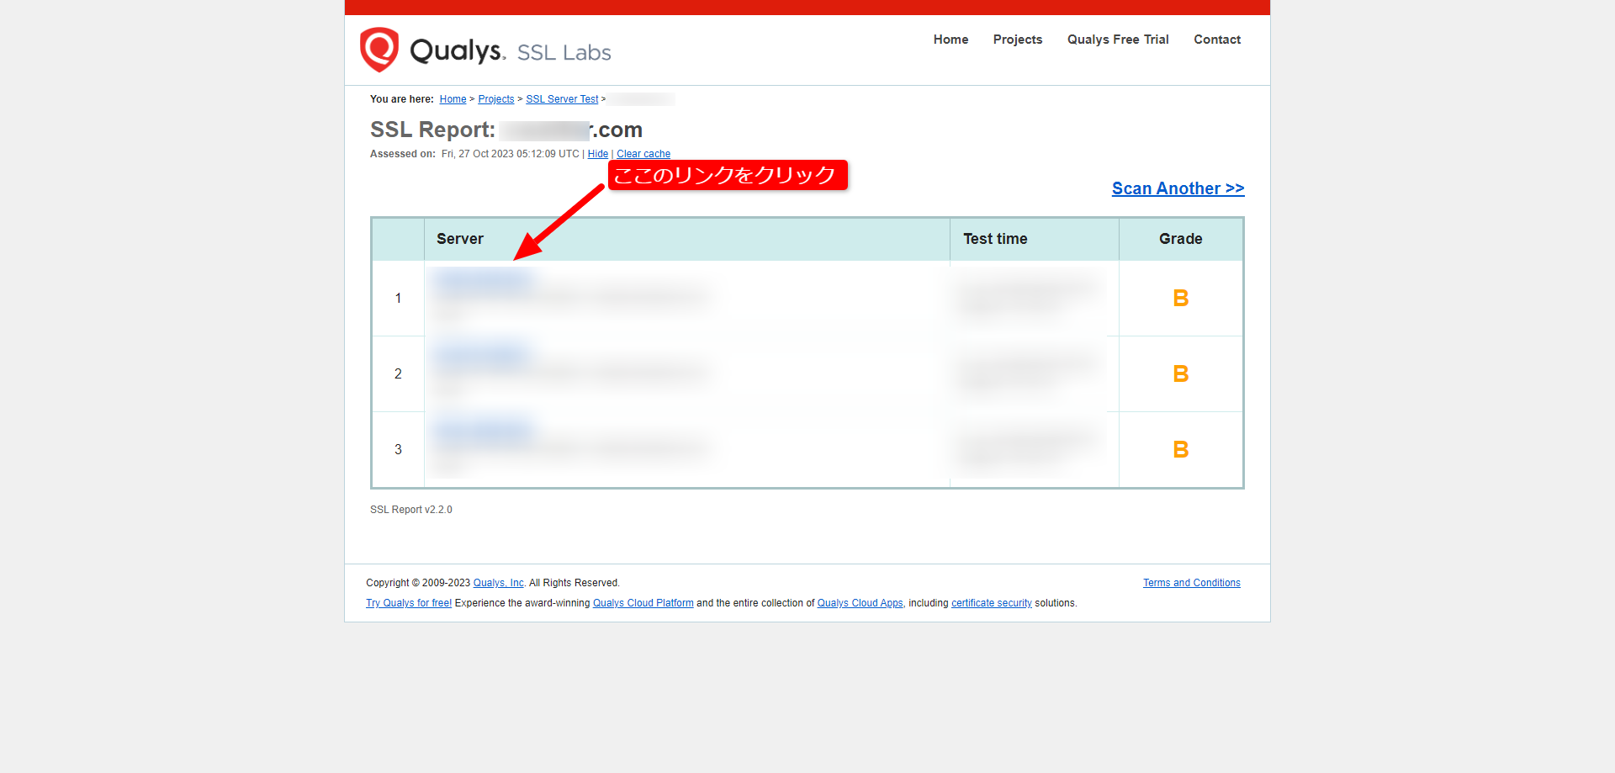Image resolution: width=1615 pixels, height=773 pixels.
Task: Click the Qualys shield logo
Action: [379, 50]
